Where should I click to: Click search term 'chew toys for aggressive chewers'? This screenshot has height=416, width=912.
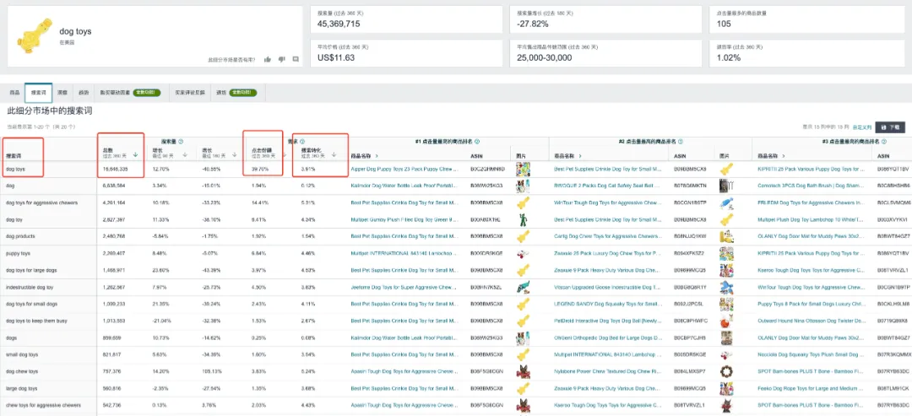pyautogui.click(x=43, y=405)
